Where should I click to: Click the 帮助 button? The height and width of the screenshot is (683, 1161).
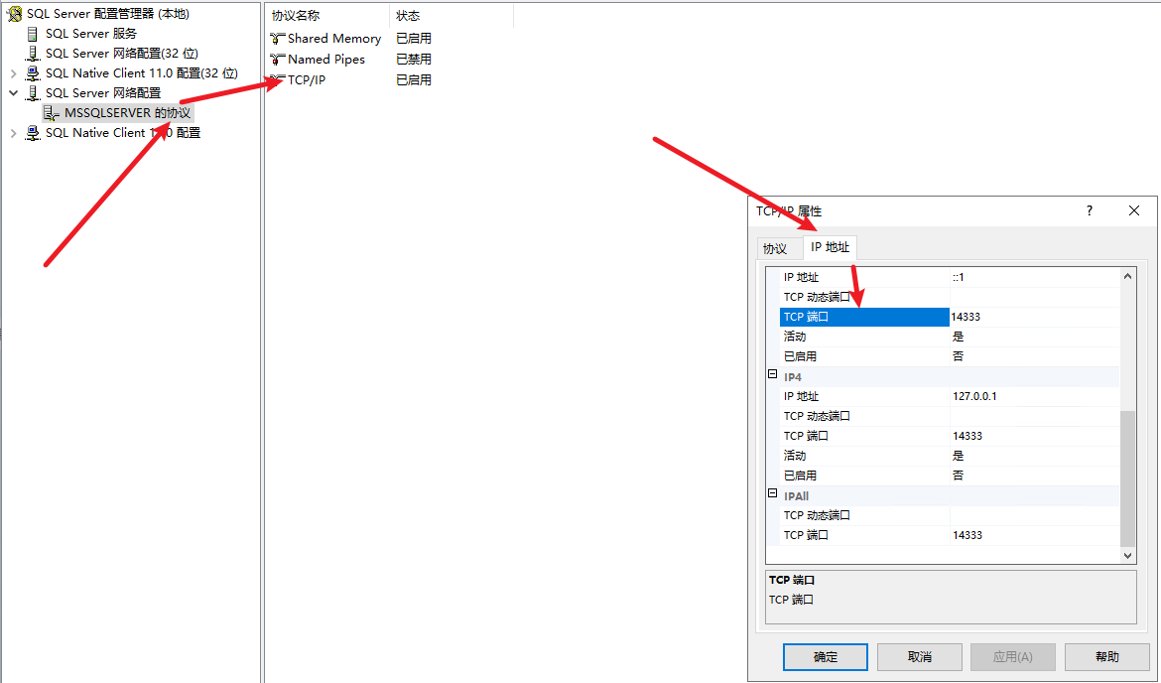pos(1106,657)
